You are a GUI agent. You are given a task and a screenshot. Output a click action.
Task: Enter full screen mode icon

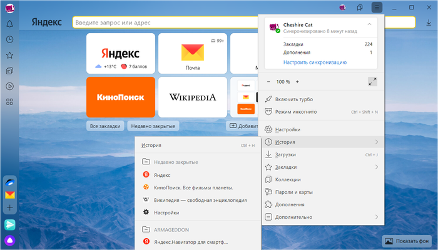372,82
